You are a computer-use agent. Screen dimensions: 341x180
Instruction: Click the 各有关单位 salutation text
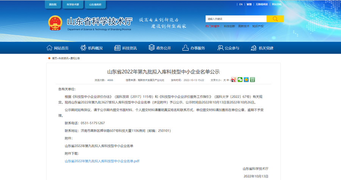67,89
